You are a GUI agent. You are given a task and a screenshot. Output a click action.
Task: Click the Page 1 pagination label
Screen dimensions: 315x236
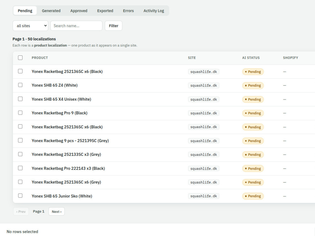click(38, 211)
